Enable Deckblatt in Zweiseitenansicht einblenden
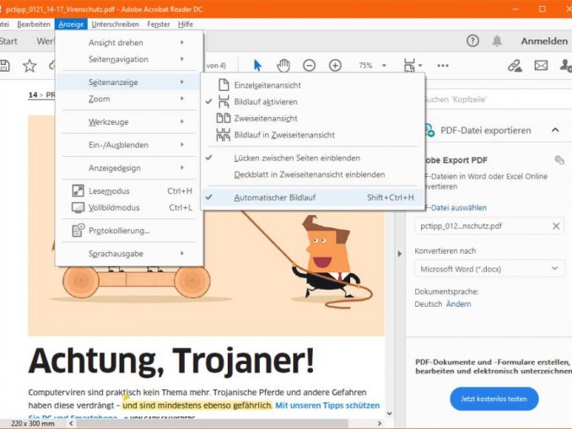Image resolution: width=572 pixels, height=429 pixels. pyautogui.click(x=313, y=174)
